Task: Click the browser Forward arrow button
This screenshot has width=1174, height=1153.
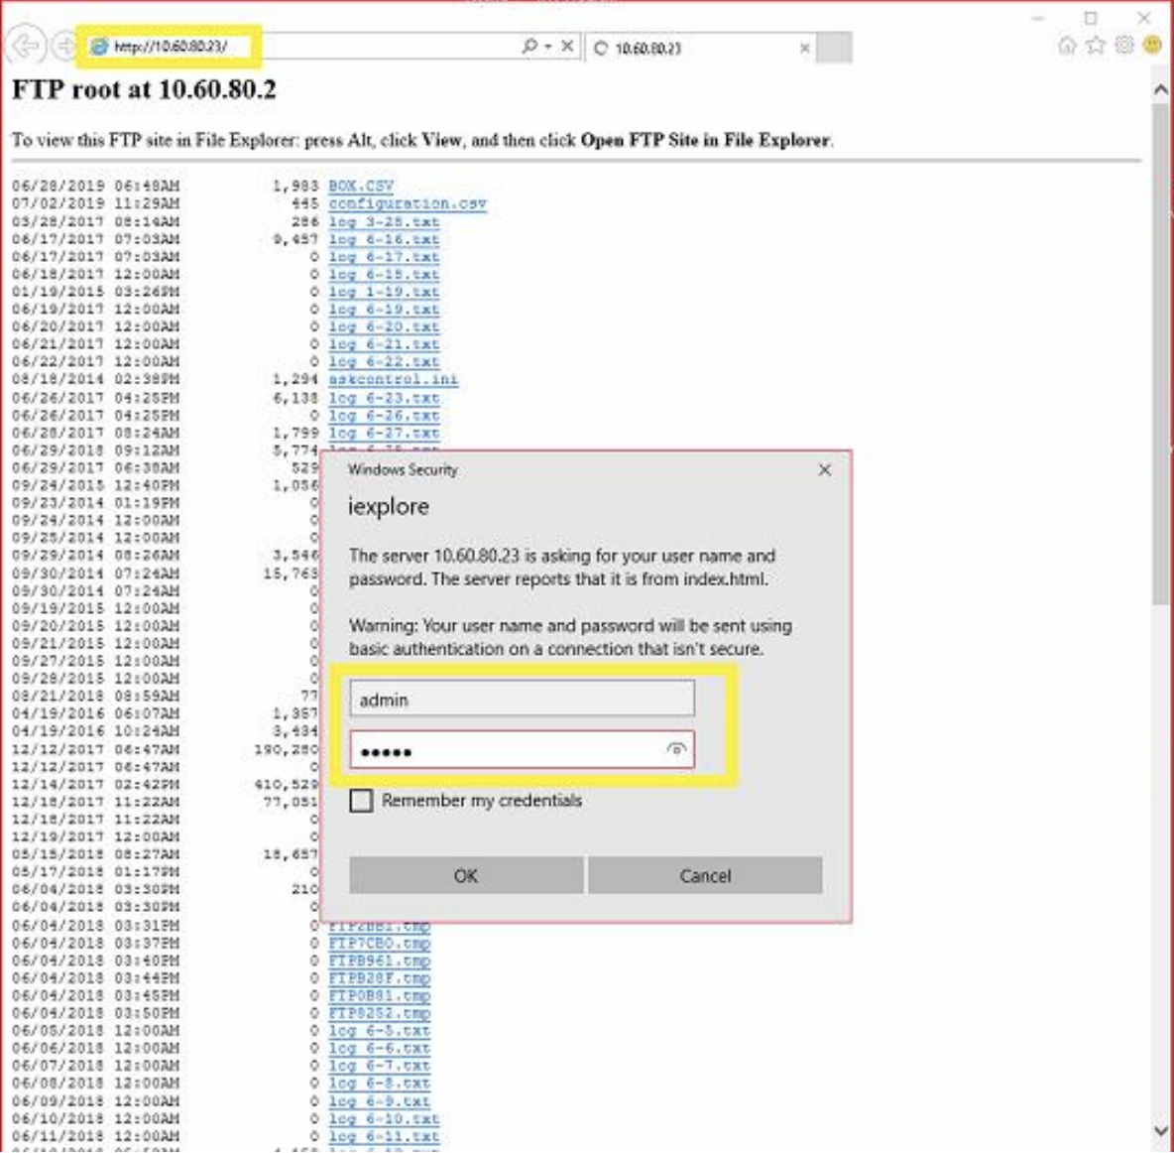Action: pyautogui.click(x=63, y=47)
